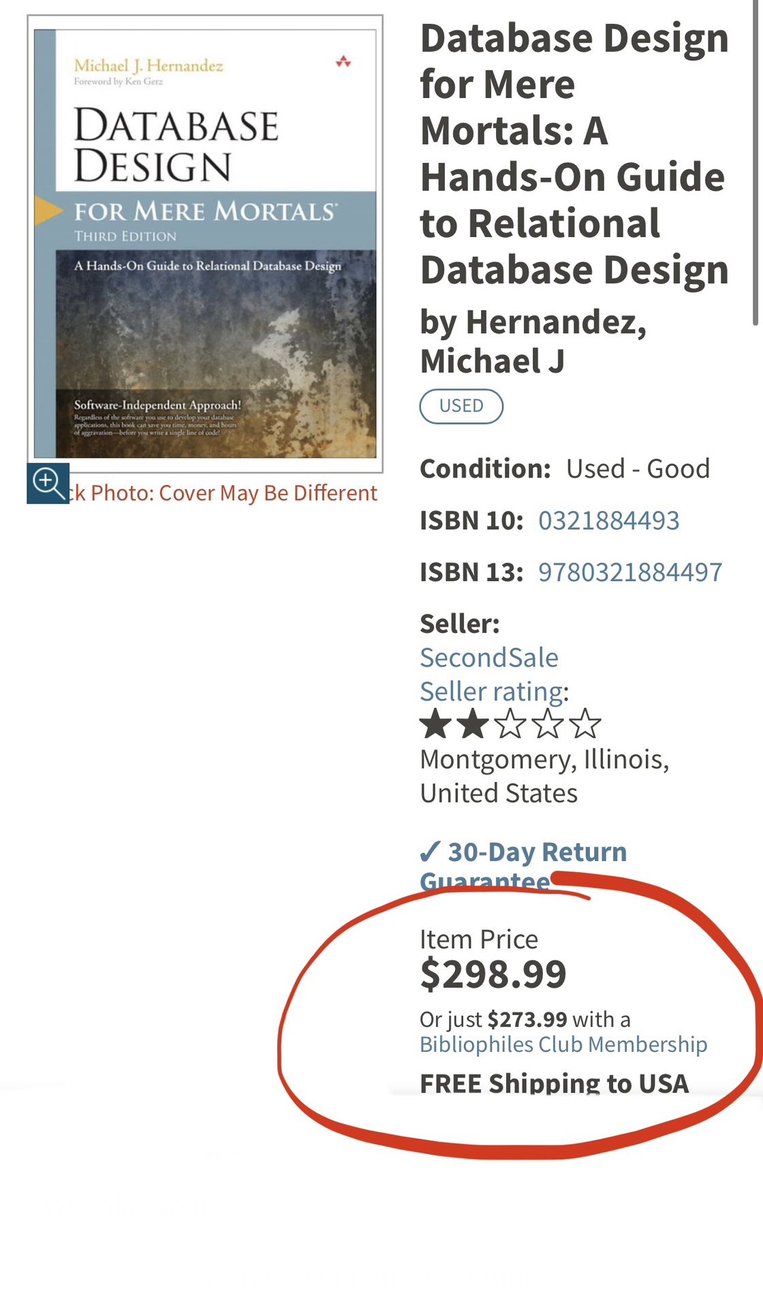Click the $298.99 item price
The image size is (763, 1308).
coord(493,974)
